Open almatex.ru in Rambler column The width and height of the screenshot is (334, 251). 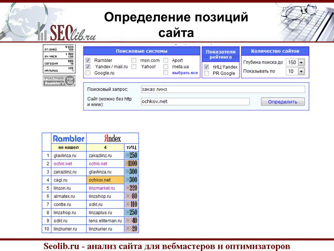(64, 196)
